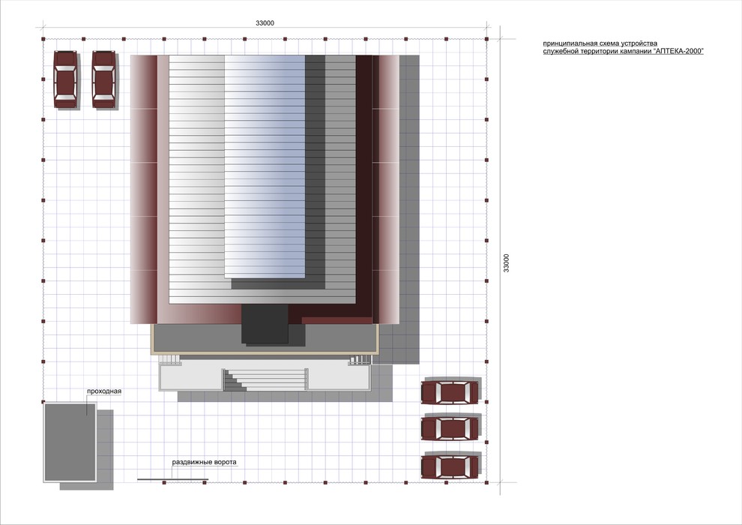Click the leftmost car in top-left parking
This screenshot has height=525, width=742.
65,79
